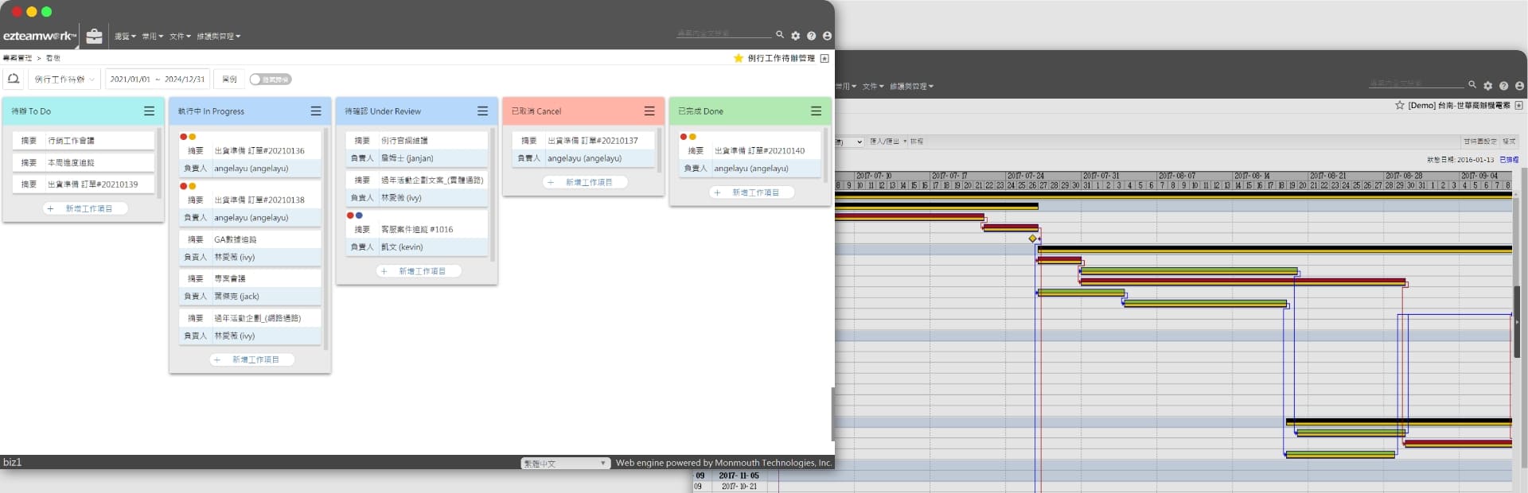This screenshot has width=1528, height=493.
Task: Click the date range field 2021/01/01 ~ 2024/12/31
Action: (157, 80)
